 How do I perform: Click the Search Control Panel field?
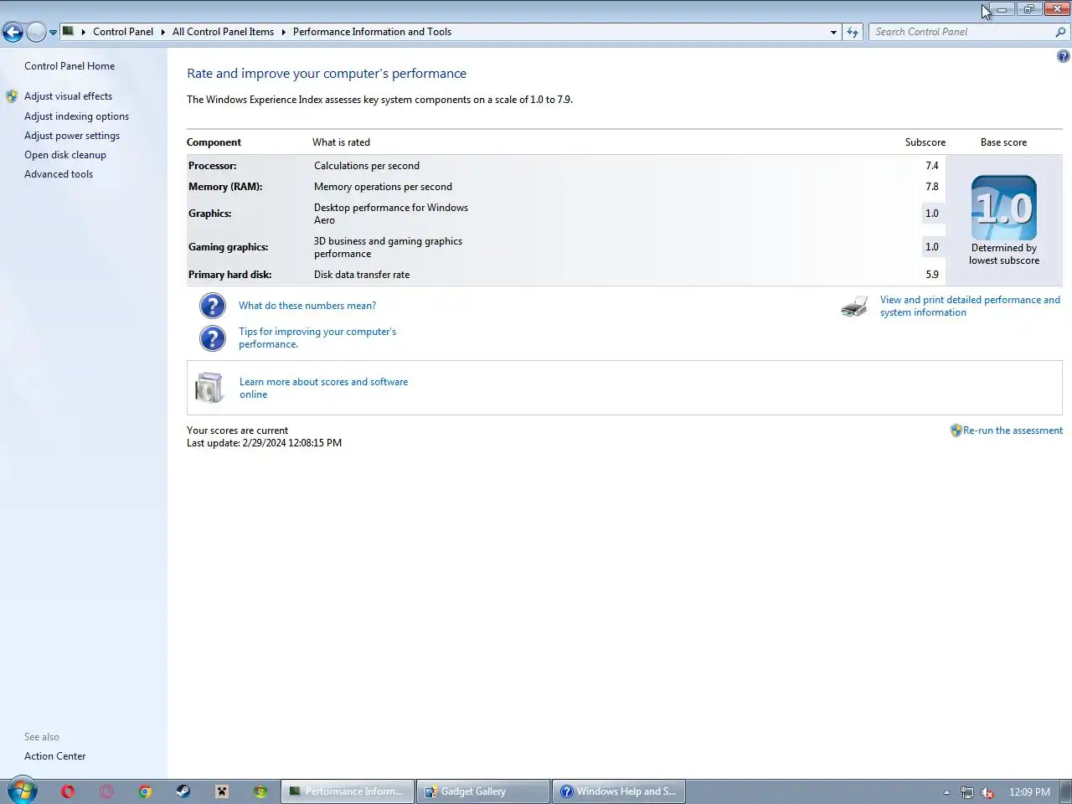[x=961, y=32]
